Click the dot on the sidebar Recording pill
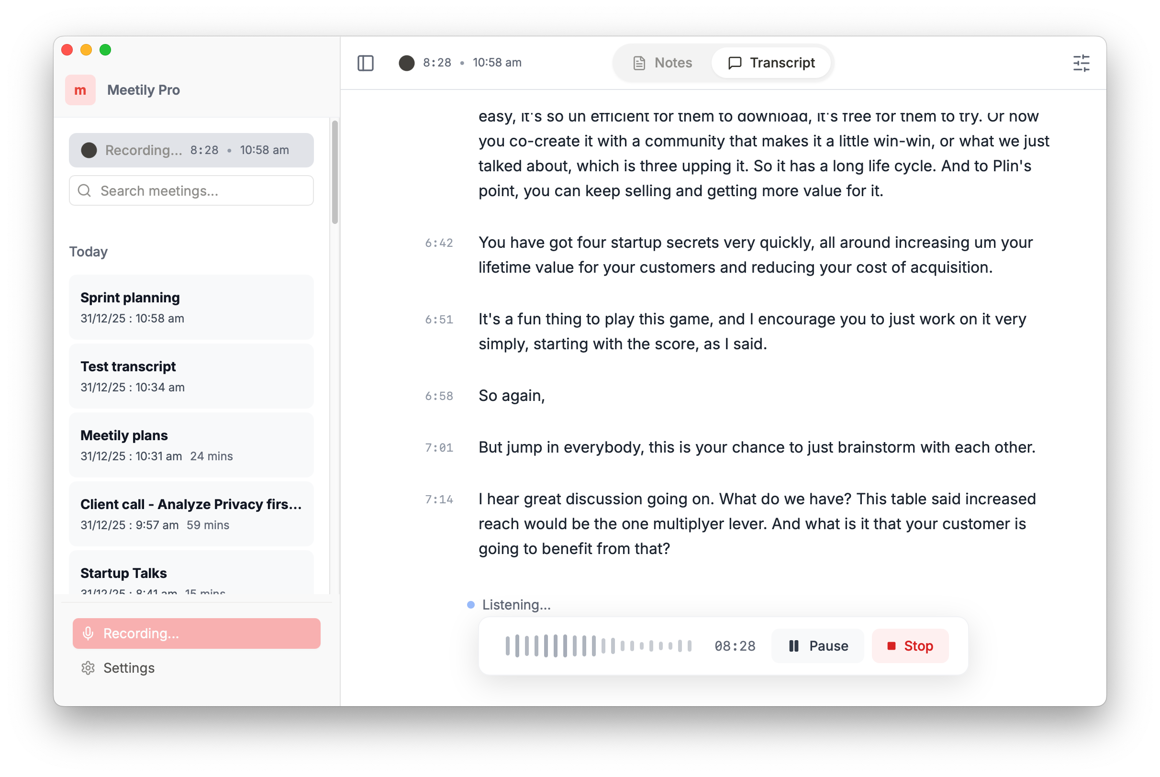This screenshot has height=777, width=1160. tap(89, 150)
